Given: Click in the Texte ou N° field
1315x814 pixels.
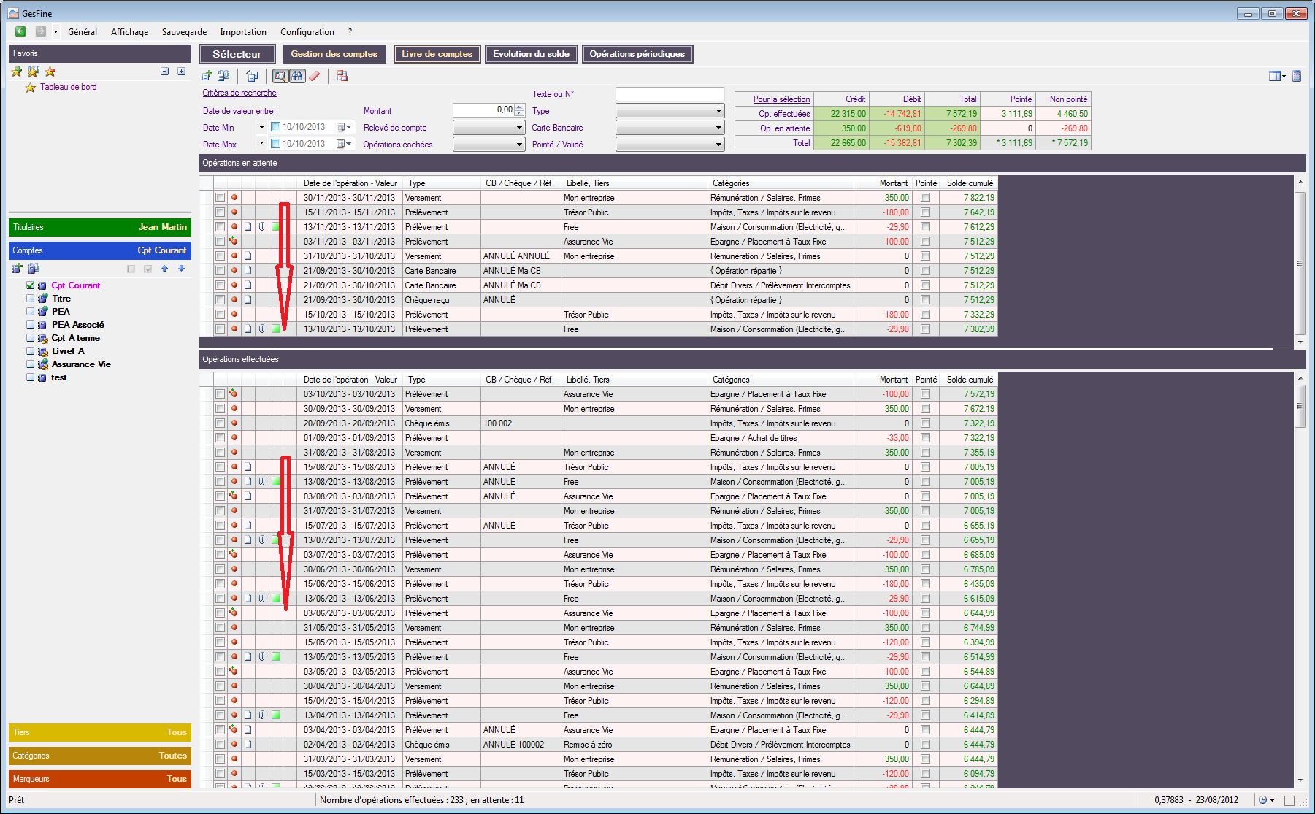Looking at the screenshot, I should [670, 94].
